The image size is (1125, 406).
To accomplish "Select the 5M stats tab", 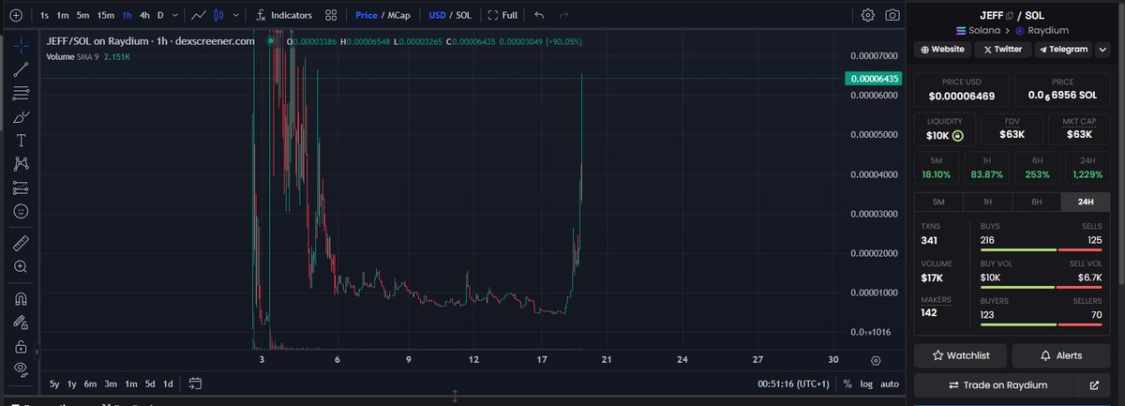I will click(938, 202).
